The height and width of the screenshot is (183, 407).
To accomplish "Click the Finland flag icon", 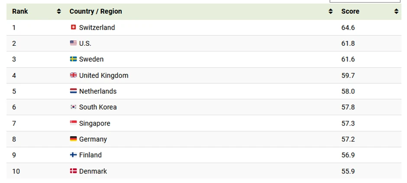I will pyautogui.click(x=73, y=155).
